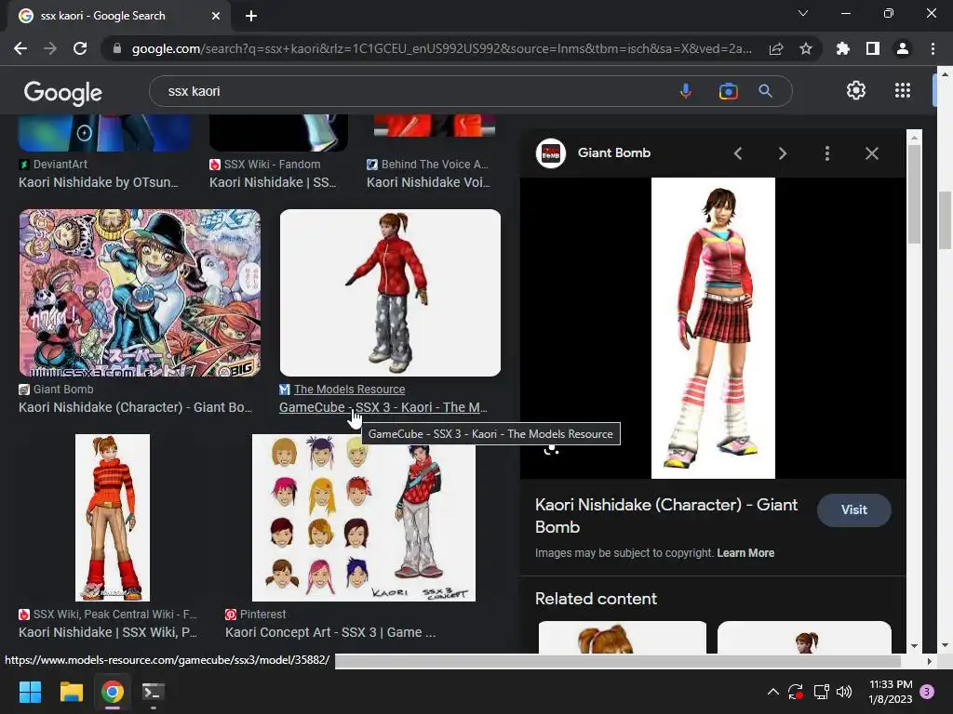Open the large Kaori preview image
Screen dimensions: 953x714
713,328
